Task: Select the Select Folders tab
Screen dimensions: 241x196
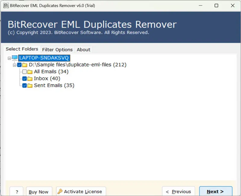Action: coord(22,49)
